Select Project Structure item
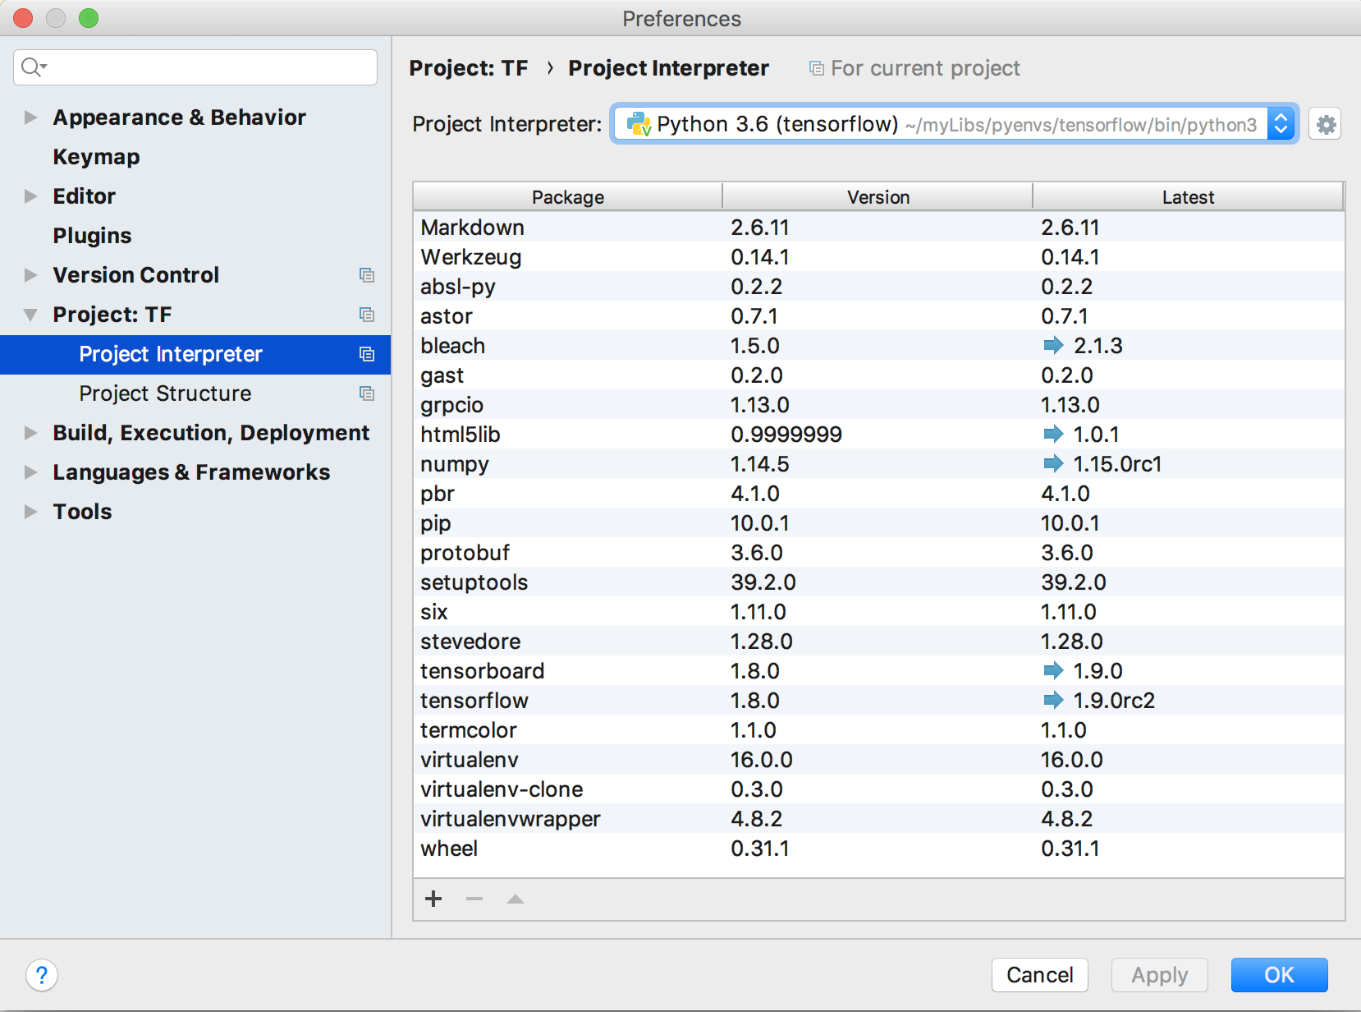The image size is (1361, 1012). click(x=195, y=393)
